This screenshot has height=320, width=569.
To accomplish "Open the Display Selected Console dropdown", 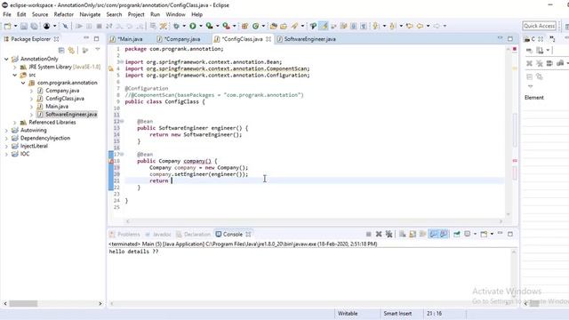I will coord(475,234).
